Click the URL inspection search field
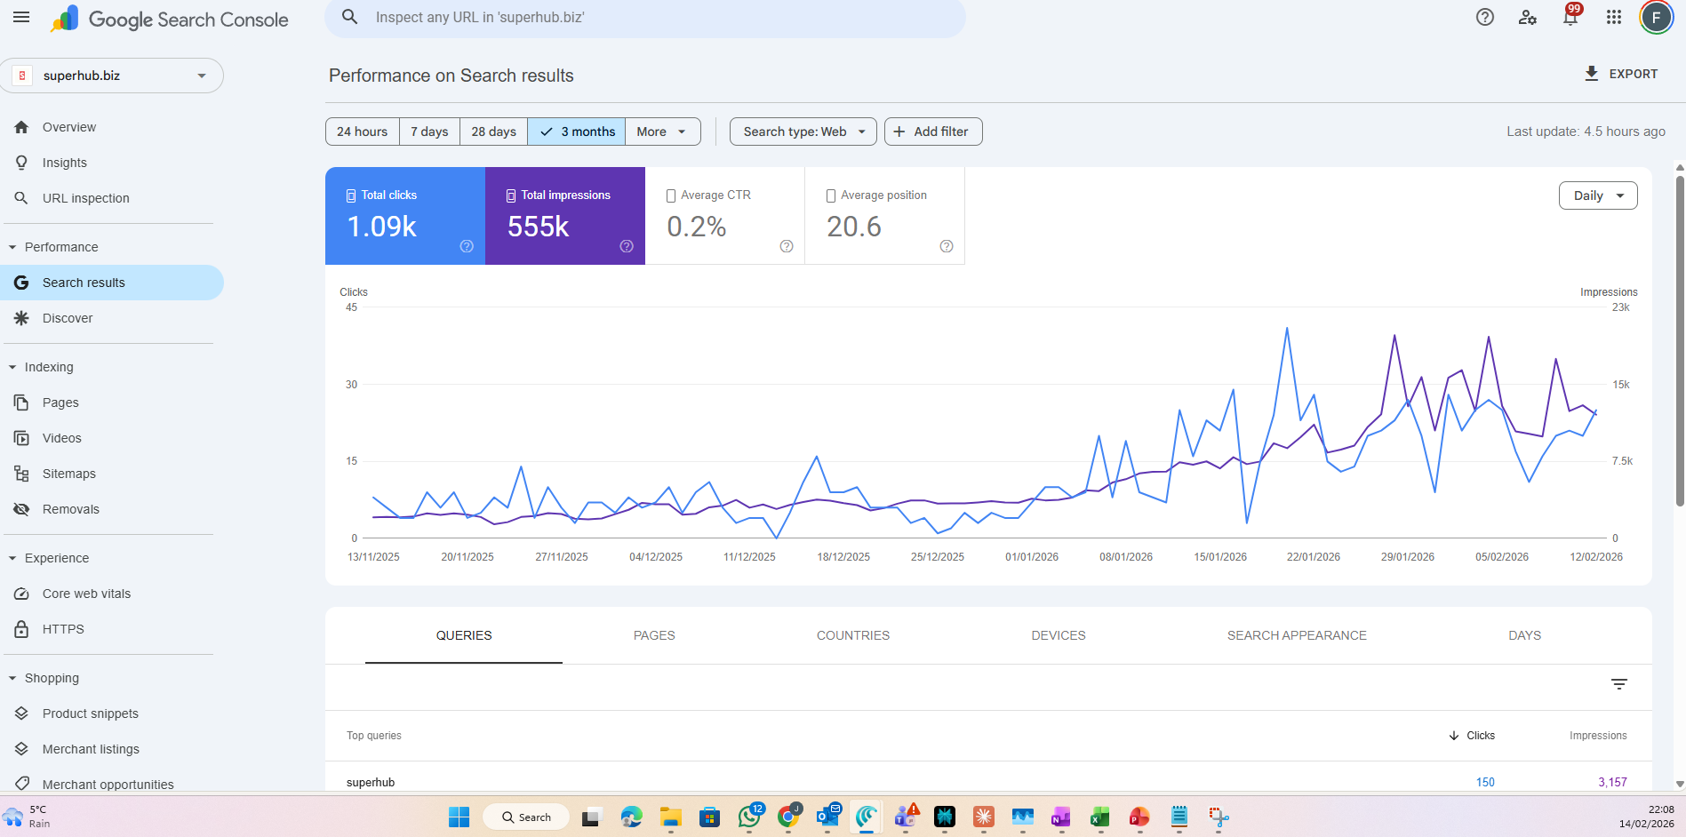This screenshot has height=837, width=1686. [645, 18]
